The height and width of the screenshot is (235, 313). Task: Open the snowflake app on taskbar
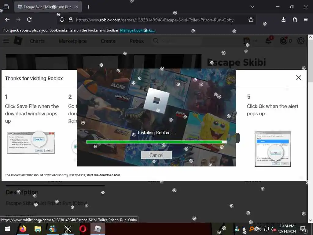68,229
